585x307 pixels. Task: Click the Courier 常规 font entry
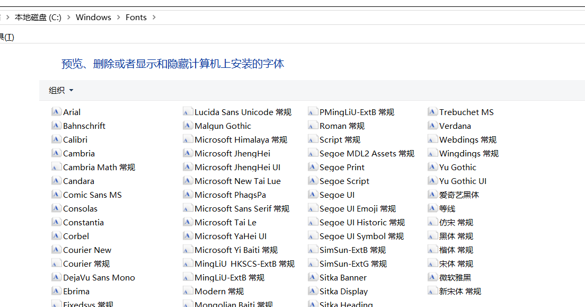click(86, 264)
